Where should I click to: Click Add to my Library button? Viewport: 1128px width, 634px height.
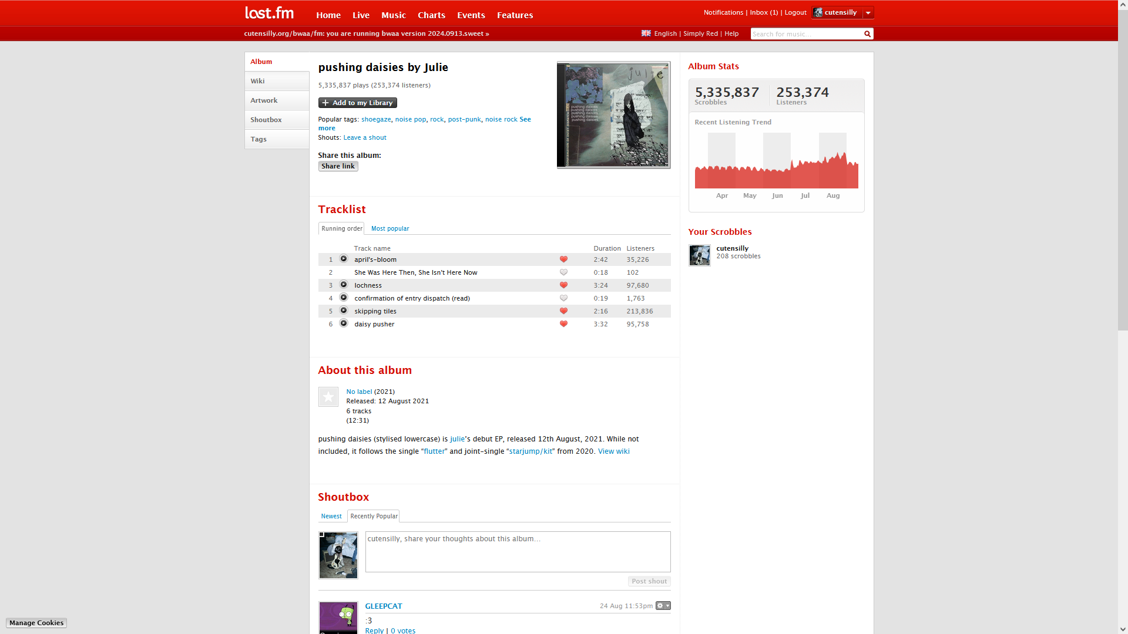pyautogui.click(x=357, y=103)
